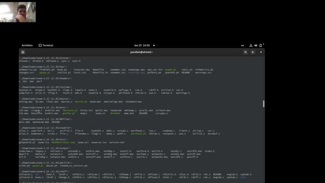Click random_sv_vectors.ph in perllib
Viewport: 325px width, 183px height.
coord(74,166)
